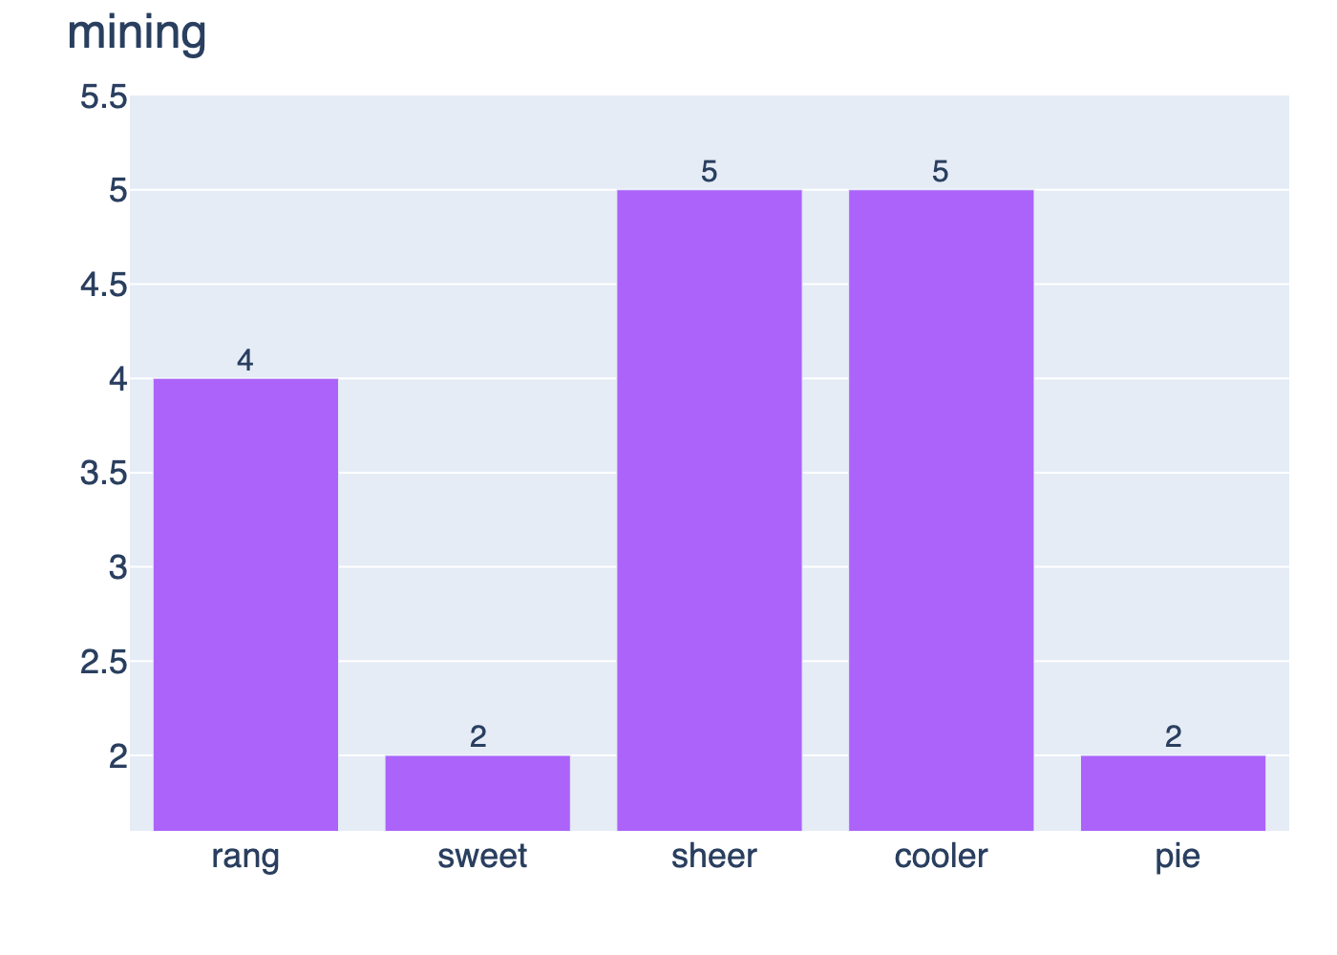Image resolution: width=1337 pixels, height=955 pixels.
Task: Click the short "sweet" bar
Action: click(x=477, y=793)
